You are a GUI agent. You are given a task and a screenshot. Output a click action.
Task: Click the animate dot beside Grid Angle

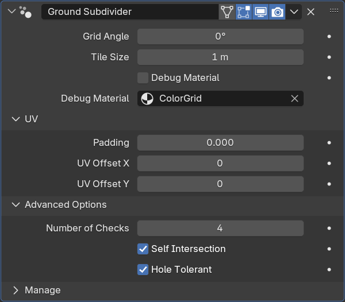pos(329,37)
